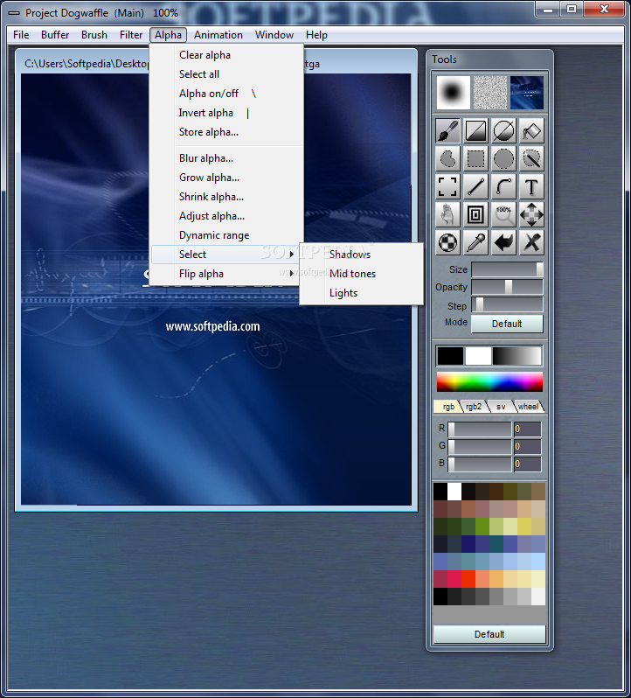Switch to the wheel tab
The height and width of the screenshot is (698, 631).
tap(528, 407)
